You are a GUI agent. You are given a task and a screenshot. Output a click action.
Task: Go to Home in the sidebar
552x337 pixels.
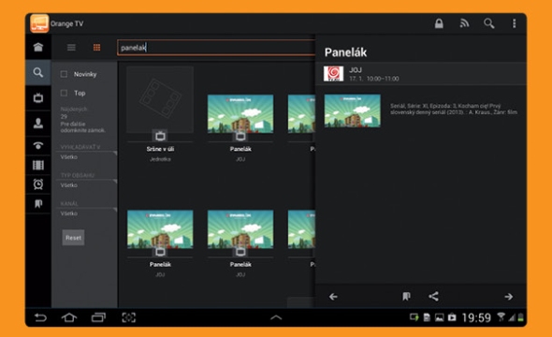click(38, 47)
